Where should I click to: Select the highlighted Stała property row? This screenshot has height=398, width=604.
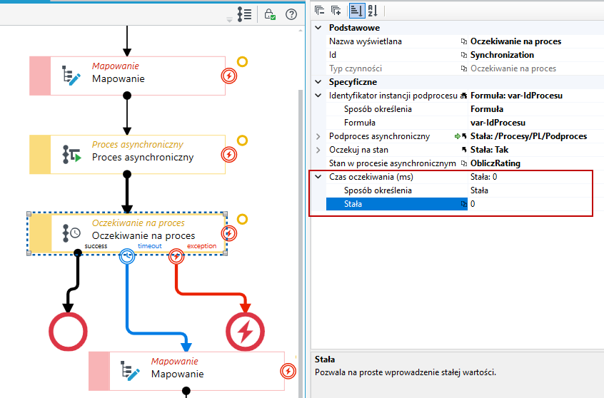397,204
